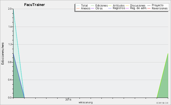171x105 pixels.
Task: Click the 0.8 y-axis value
Action: (10, 62)
